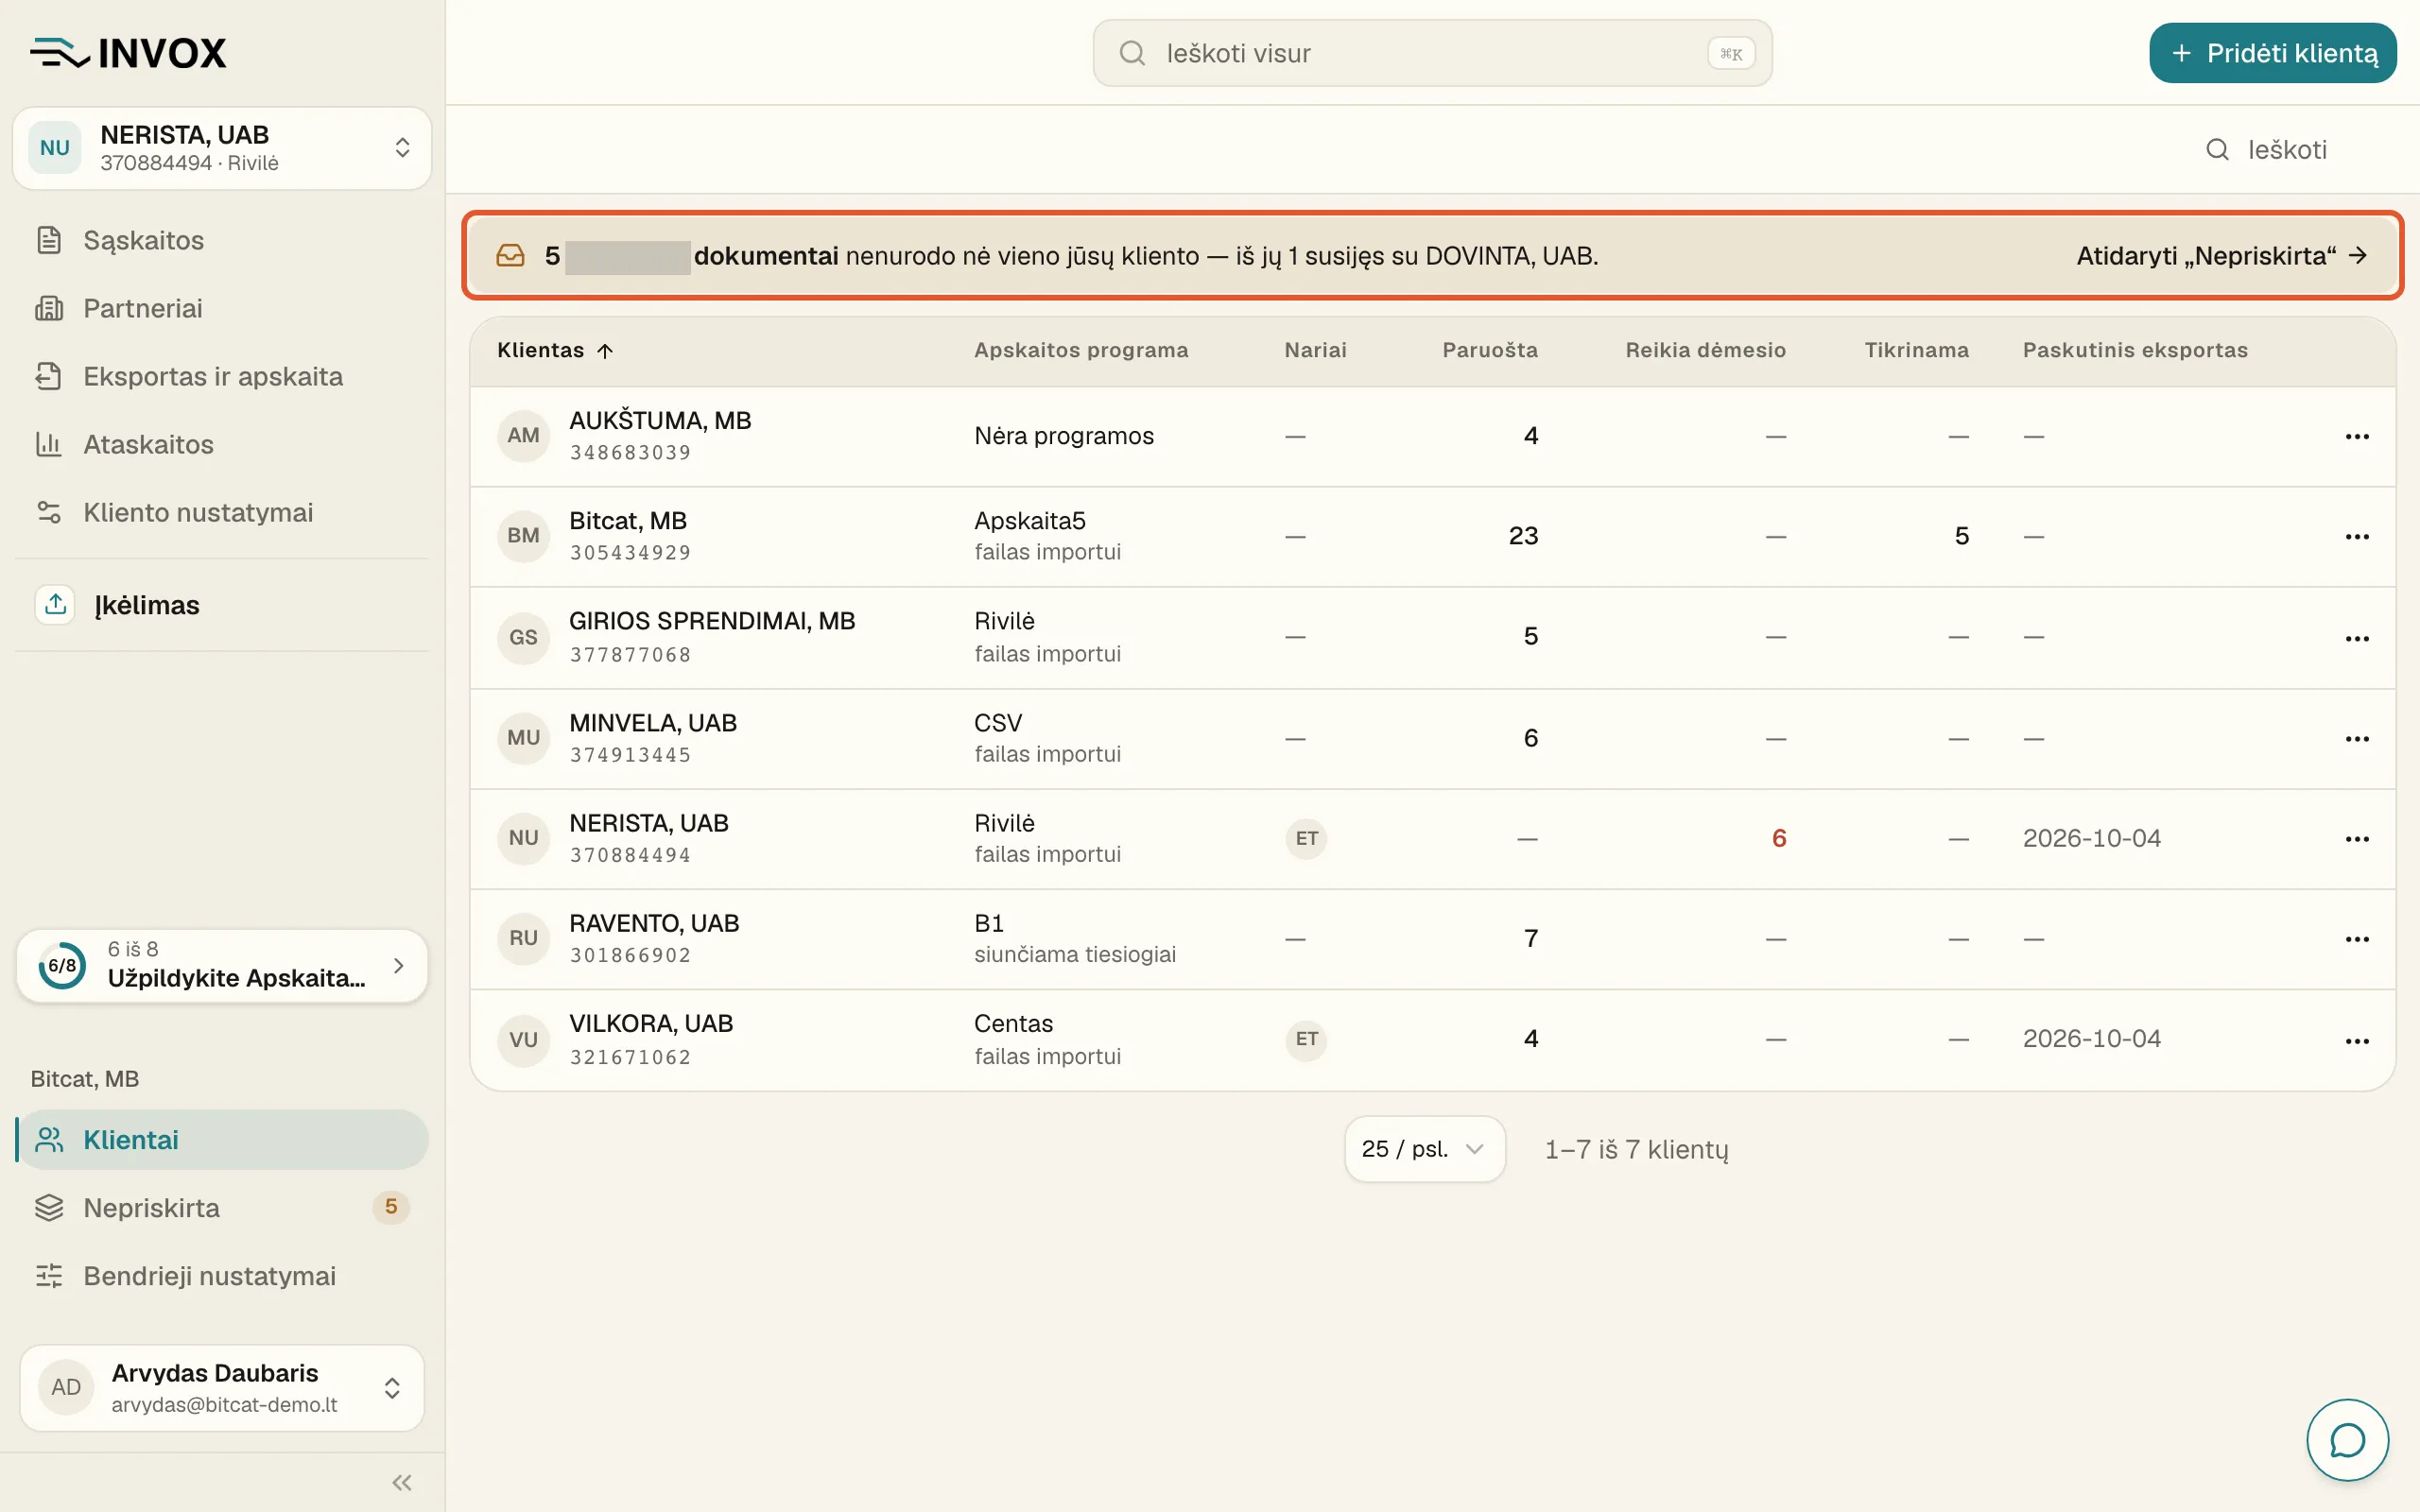Viewport: 2420px width, 1512px height.
Task: Click the 6/8 progress ring icon
Action: 62,965
